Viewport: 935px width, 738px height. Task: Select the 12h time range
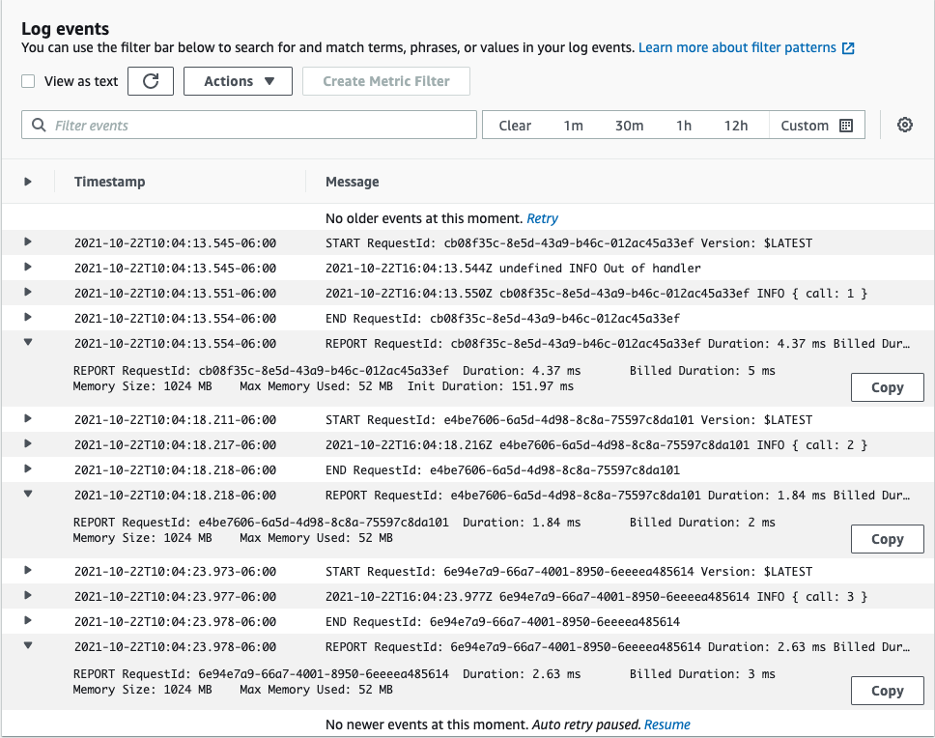pos(736,126)
